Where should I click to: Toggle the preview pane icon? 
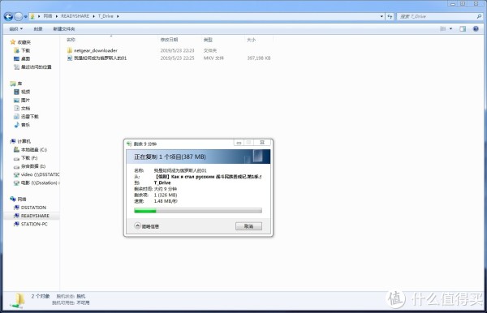(463, 29)
